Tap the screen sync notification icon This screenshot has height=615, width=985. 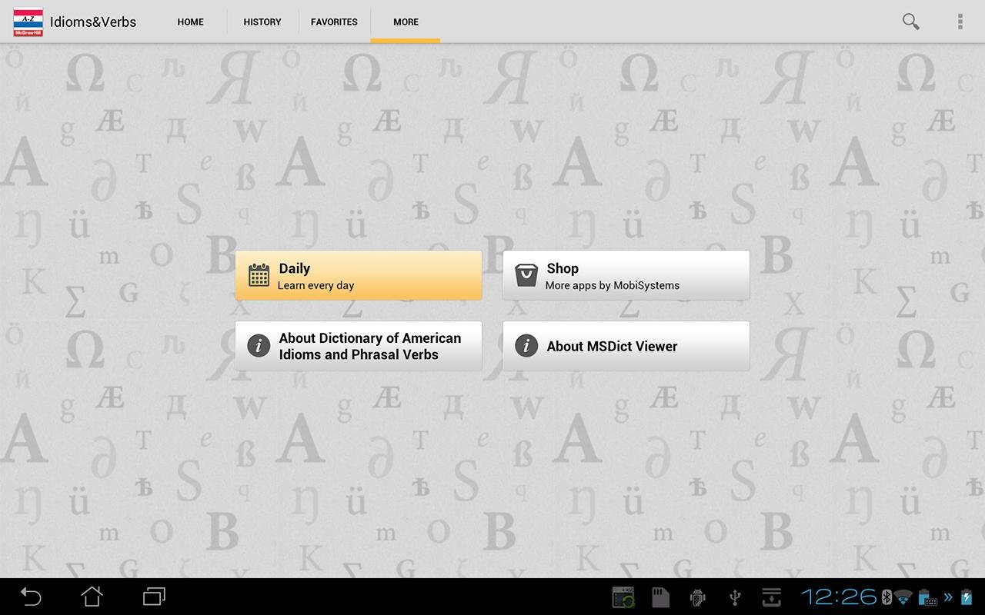[623, 597]
